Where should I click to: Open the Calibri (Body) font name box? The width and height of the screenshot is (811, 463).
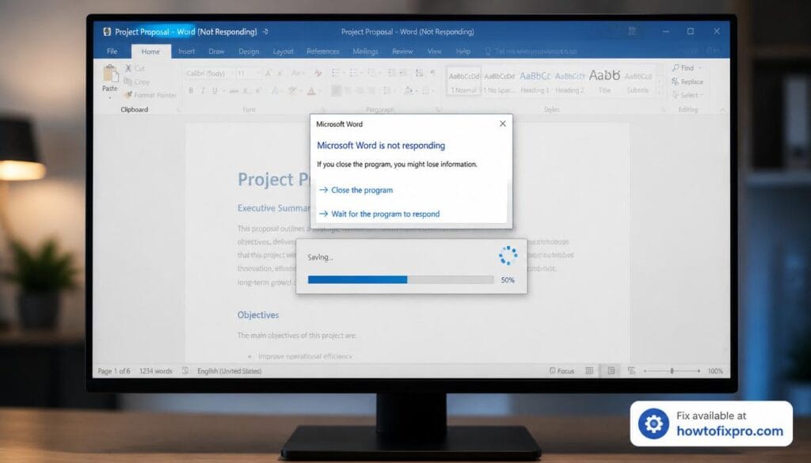[x=209, y=74]
